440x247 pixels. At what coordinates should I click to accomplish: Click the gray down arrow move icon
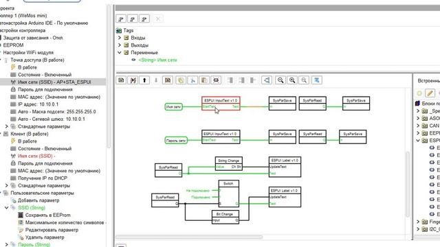156,80
